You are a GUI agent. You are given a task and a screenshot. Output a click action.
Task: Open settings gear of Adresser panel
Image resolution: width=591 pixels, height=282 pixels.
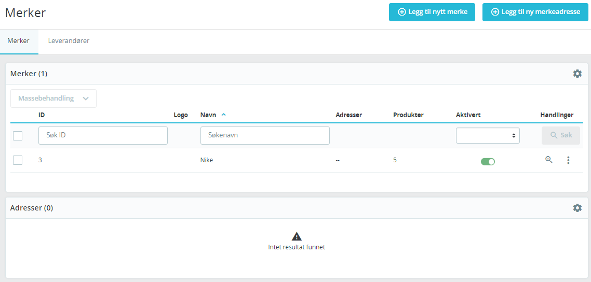(x=577, y=208)
